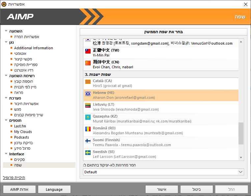The width and height of the screenshot is (251, 196).
Task: Open the My Clouds plugin page
Action: click(23, 132)
